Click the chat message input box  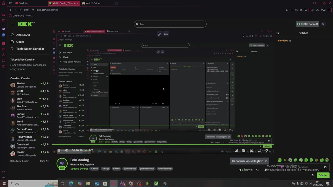[304, 167]
